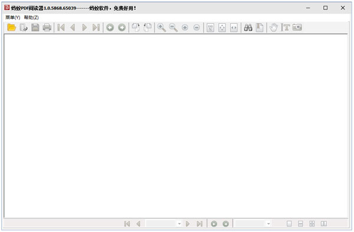Viewport: 354px width, 232px height.
Task: Set zoom to actual size 100%
Action: [x=210, y=28]
